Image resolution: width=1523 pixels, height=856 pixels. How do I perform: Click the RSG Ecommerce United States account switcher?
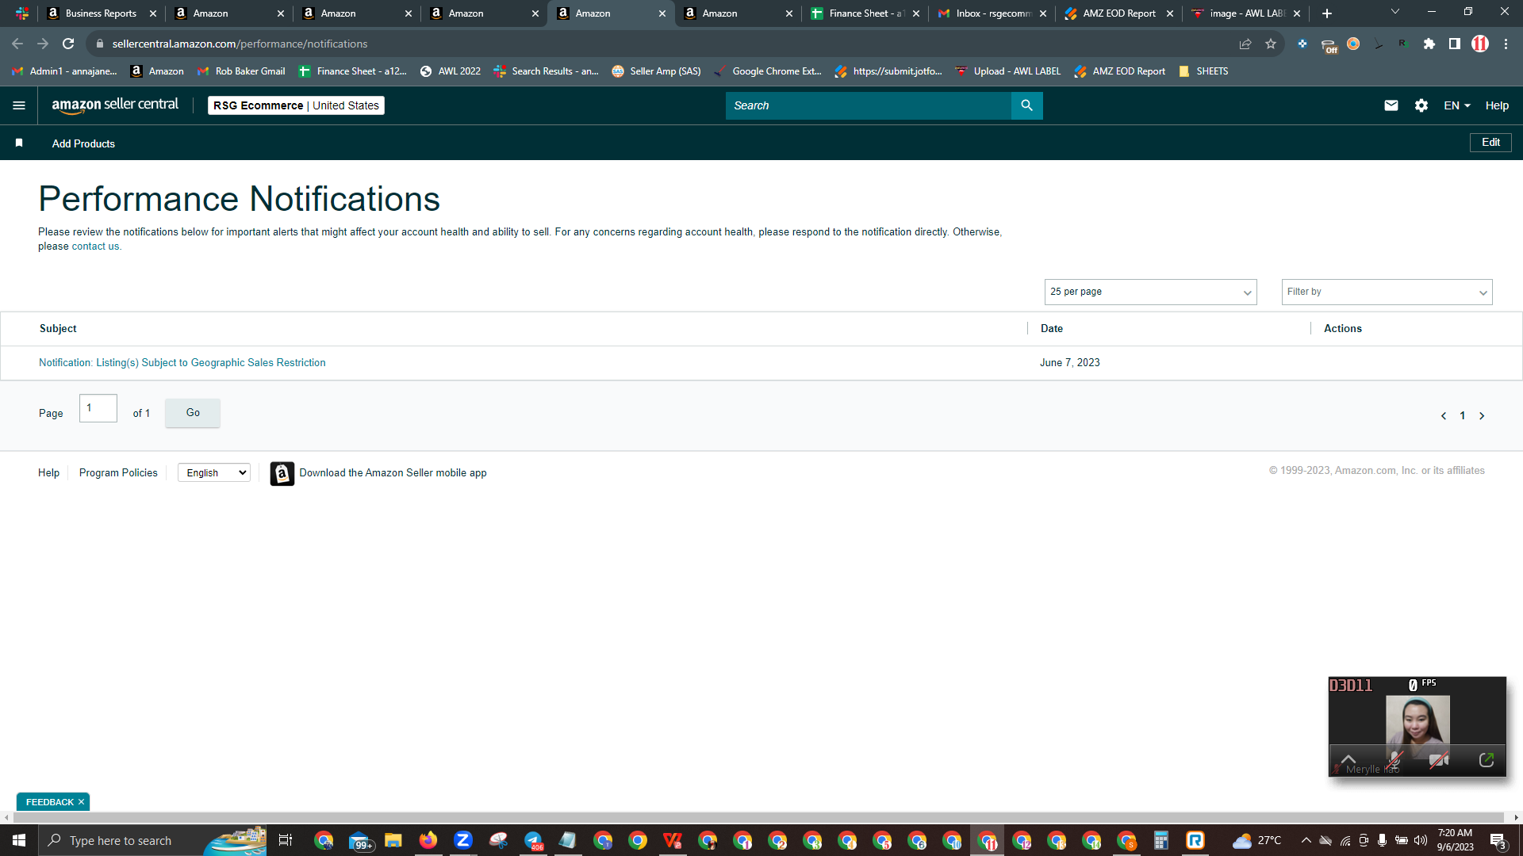point(296,105)
